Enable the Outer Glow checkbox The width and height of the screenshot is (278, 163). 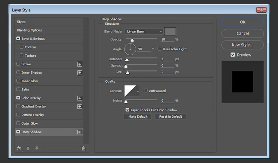[x=18, y=123]
